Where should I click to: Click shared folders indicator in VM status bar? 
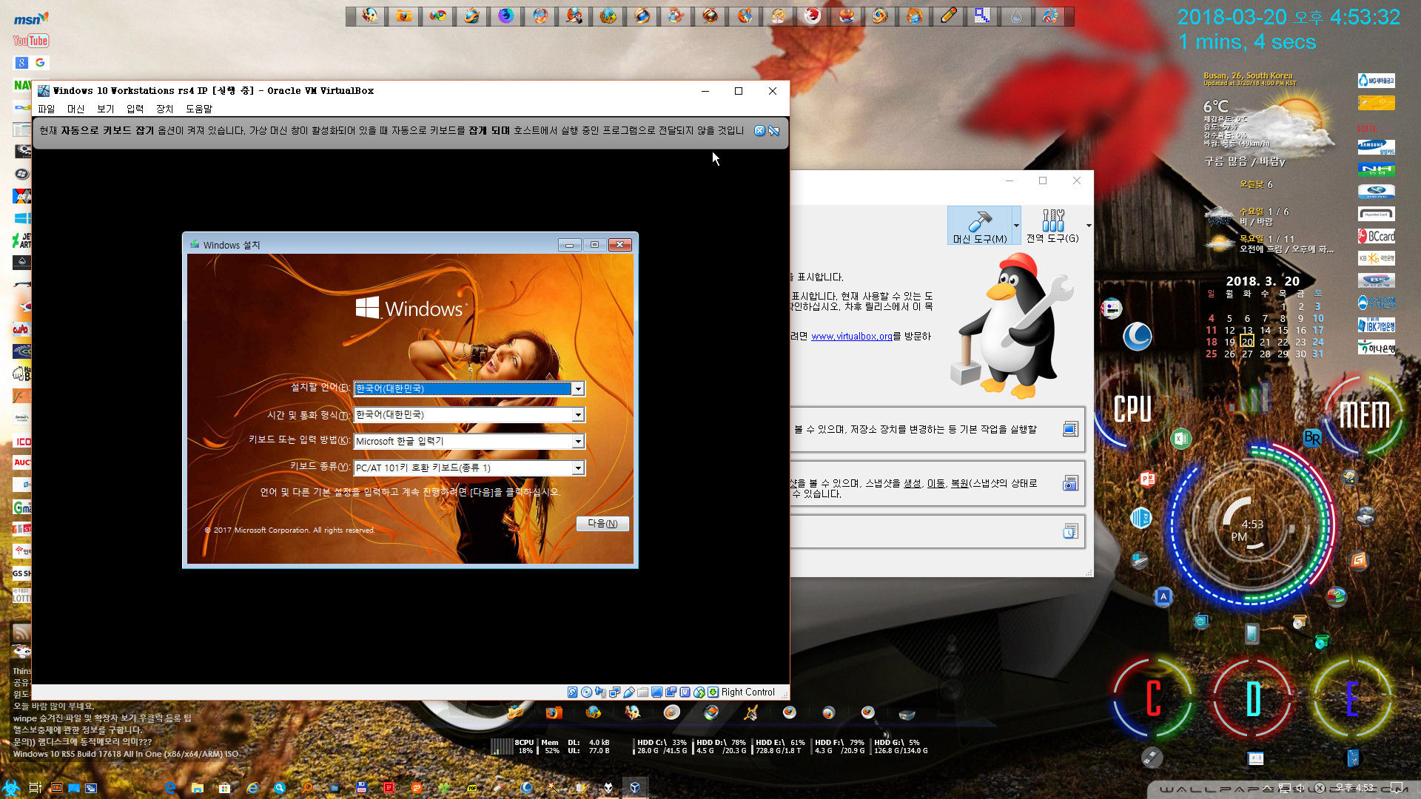(x=643, y=692)
